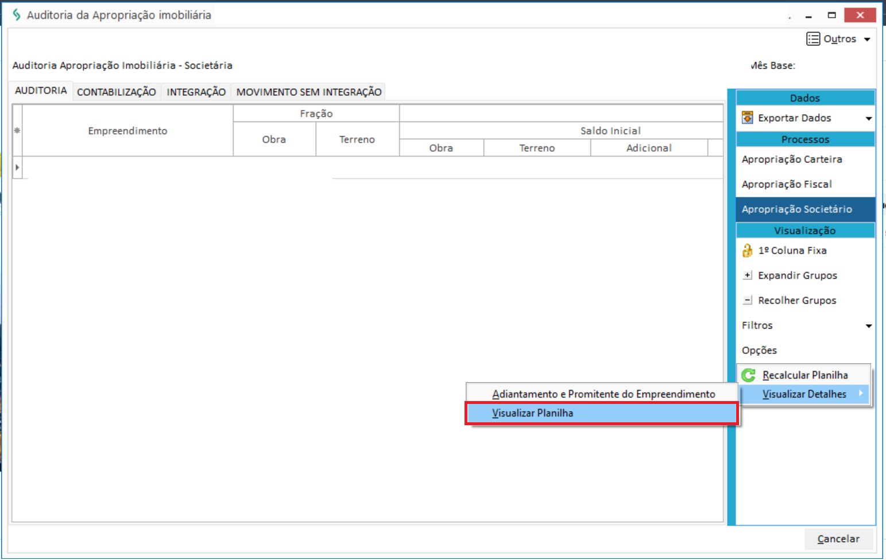Open the Outros dropdown arrow
This screenshot has height=560, width=886.
click(x=867, y=40)
